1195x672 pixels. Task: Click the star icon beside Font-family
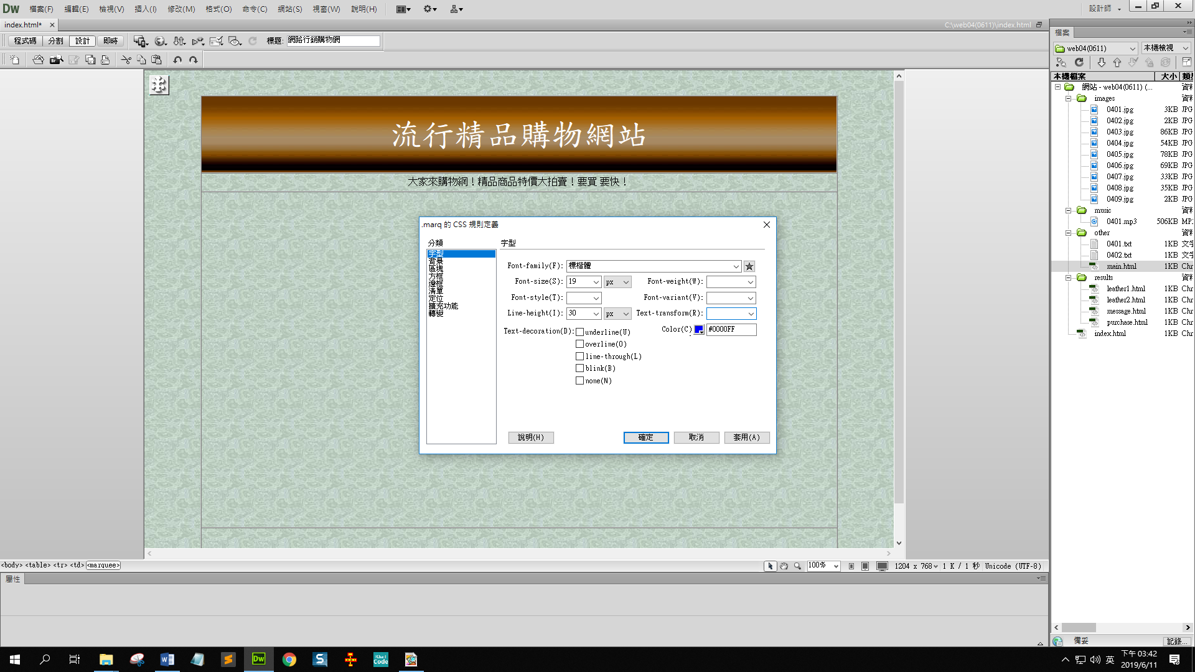click(x=749, y=266)
